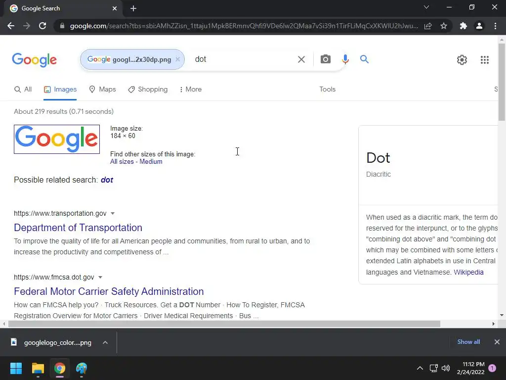Close the Google Search tab

[115, 8]
